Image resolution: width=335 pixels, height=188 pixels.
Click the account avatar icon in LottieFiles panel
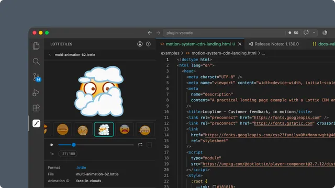point(140,44)
